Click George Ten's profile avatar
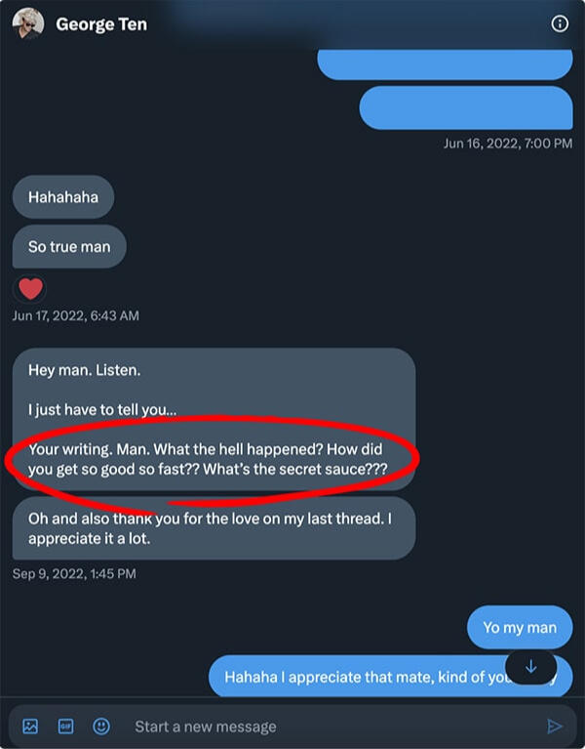This screenshot has width=585, height=749. pyautogui.click(x=27, y=23)
